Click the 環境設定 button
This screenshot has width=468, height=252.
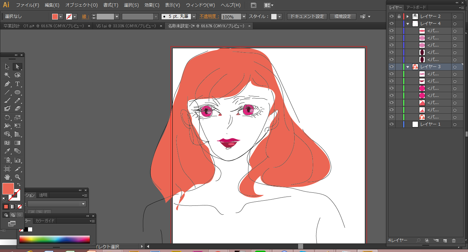pos(343,16)
